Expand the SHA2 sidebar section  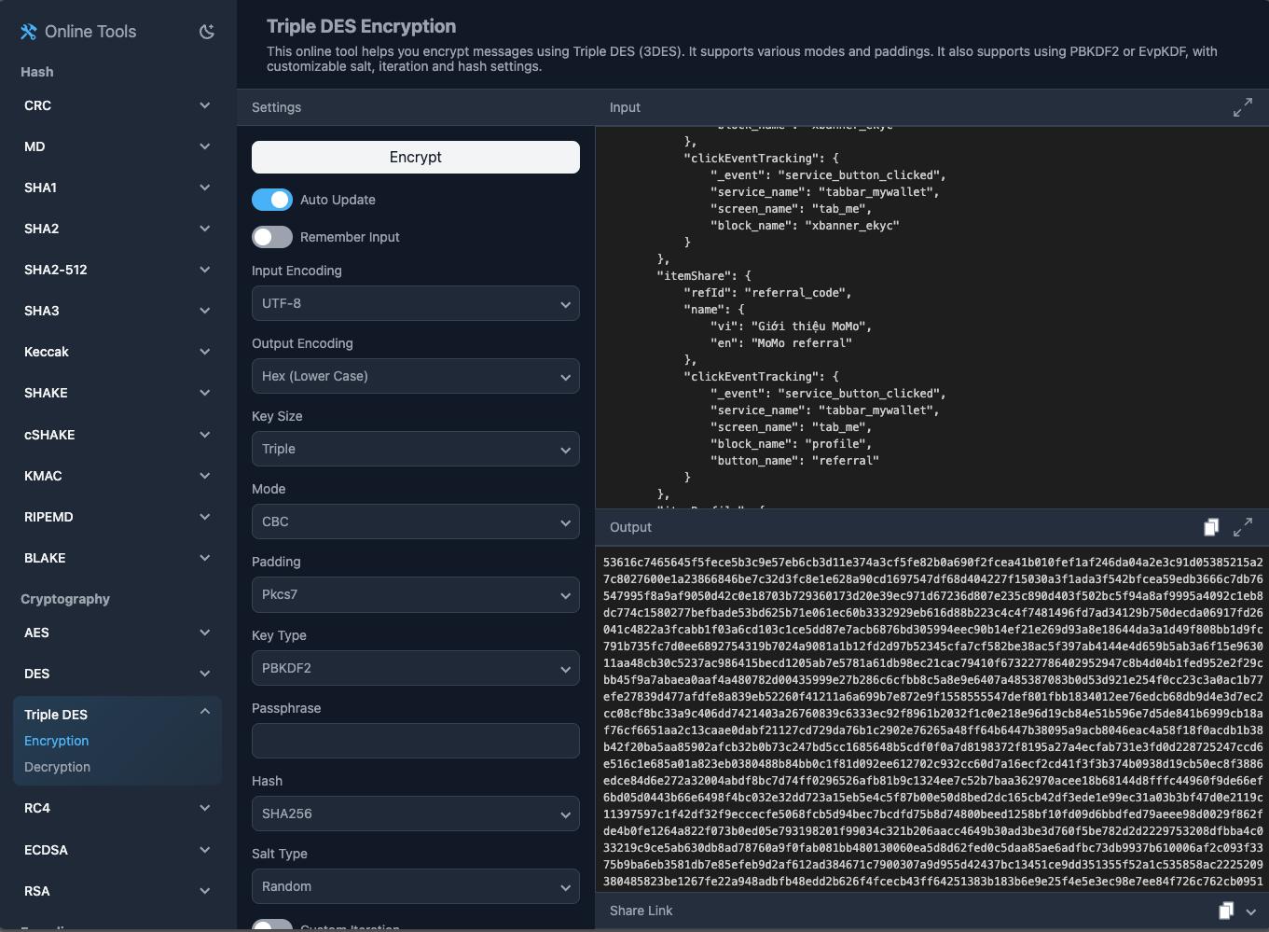(117, 229)
